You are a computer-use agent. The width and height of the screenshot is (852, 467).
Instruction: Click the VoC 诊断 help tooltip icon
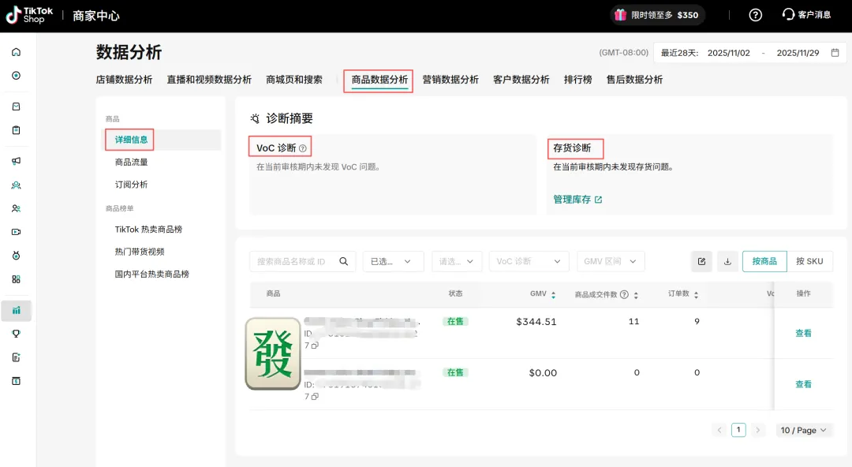(x=303, y=148)
